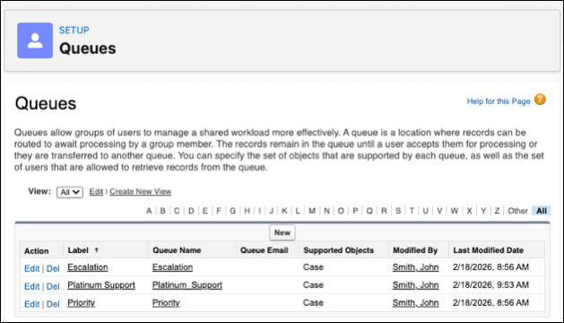Filter queues by letter G
564x323 pixels.
(x=233, y=211)
